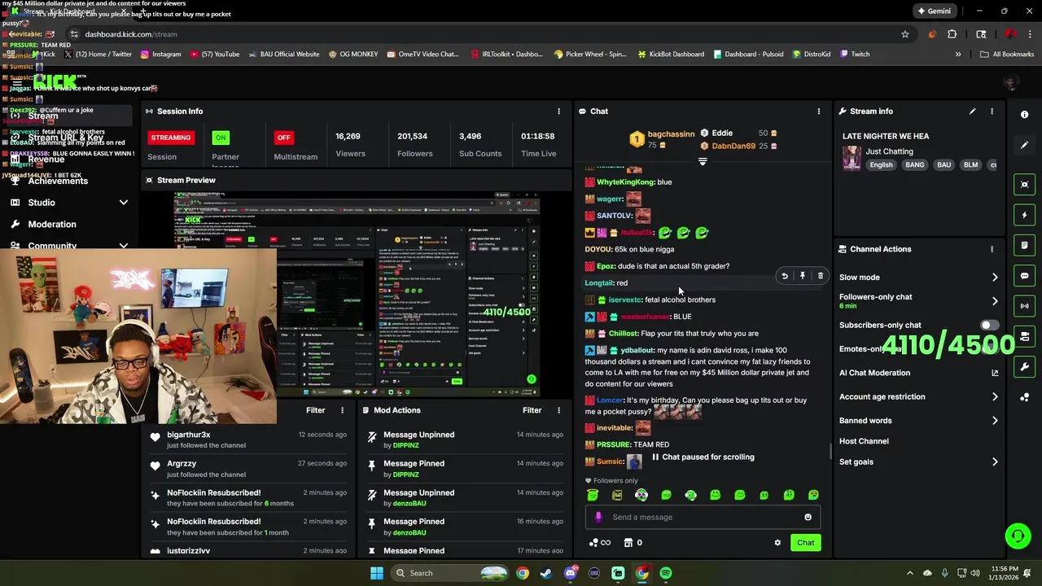Click the English stream tag
This screenshot has height=586, width=1042.
[x=881, y=164]
